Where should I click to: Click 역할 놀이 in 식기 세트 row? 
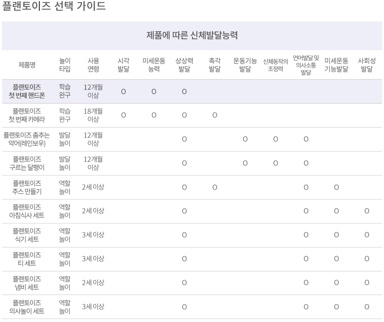pos(65,235)
